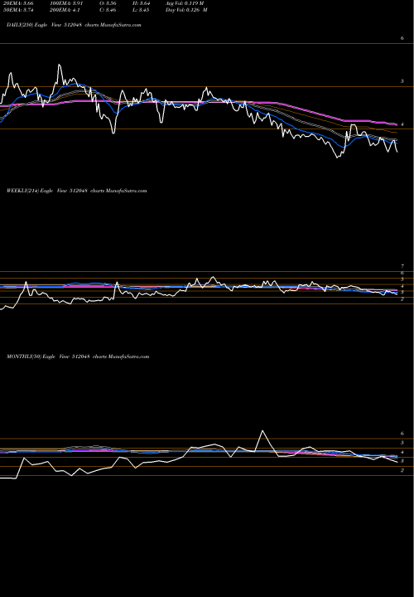
Task: Click the 100EMA value in the header
Action: click(x=66, y=3)
